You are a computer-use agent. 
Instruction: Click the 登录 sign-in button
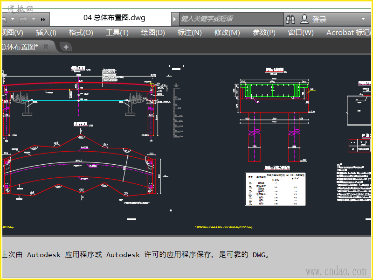tap(319, 19)
